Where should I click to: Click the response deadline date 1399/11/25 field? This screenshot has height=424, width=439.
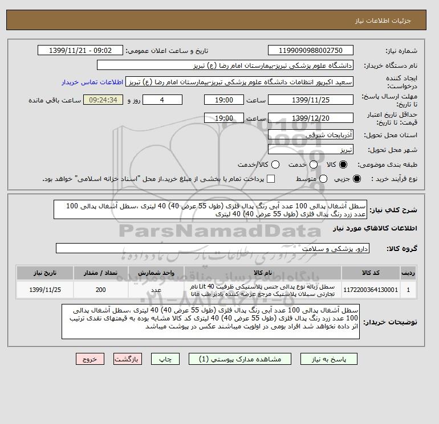pos(311,100)
